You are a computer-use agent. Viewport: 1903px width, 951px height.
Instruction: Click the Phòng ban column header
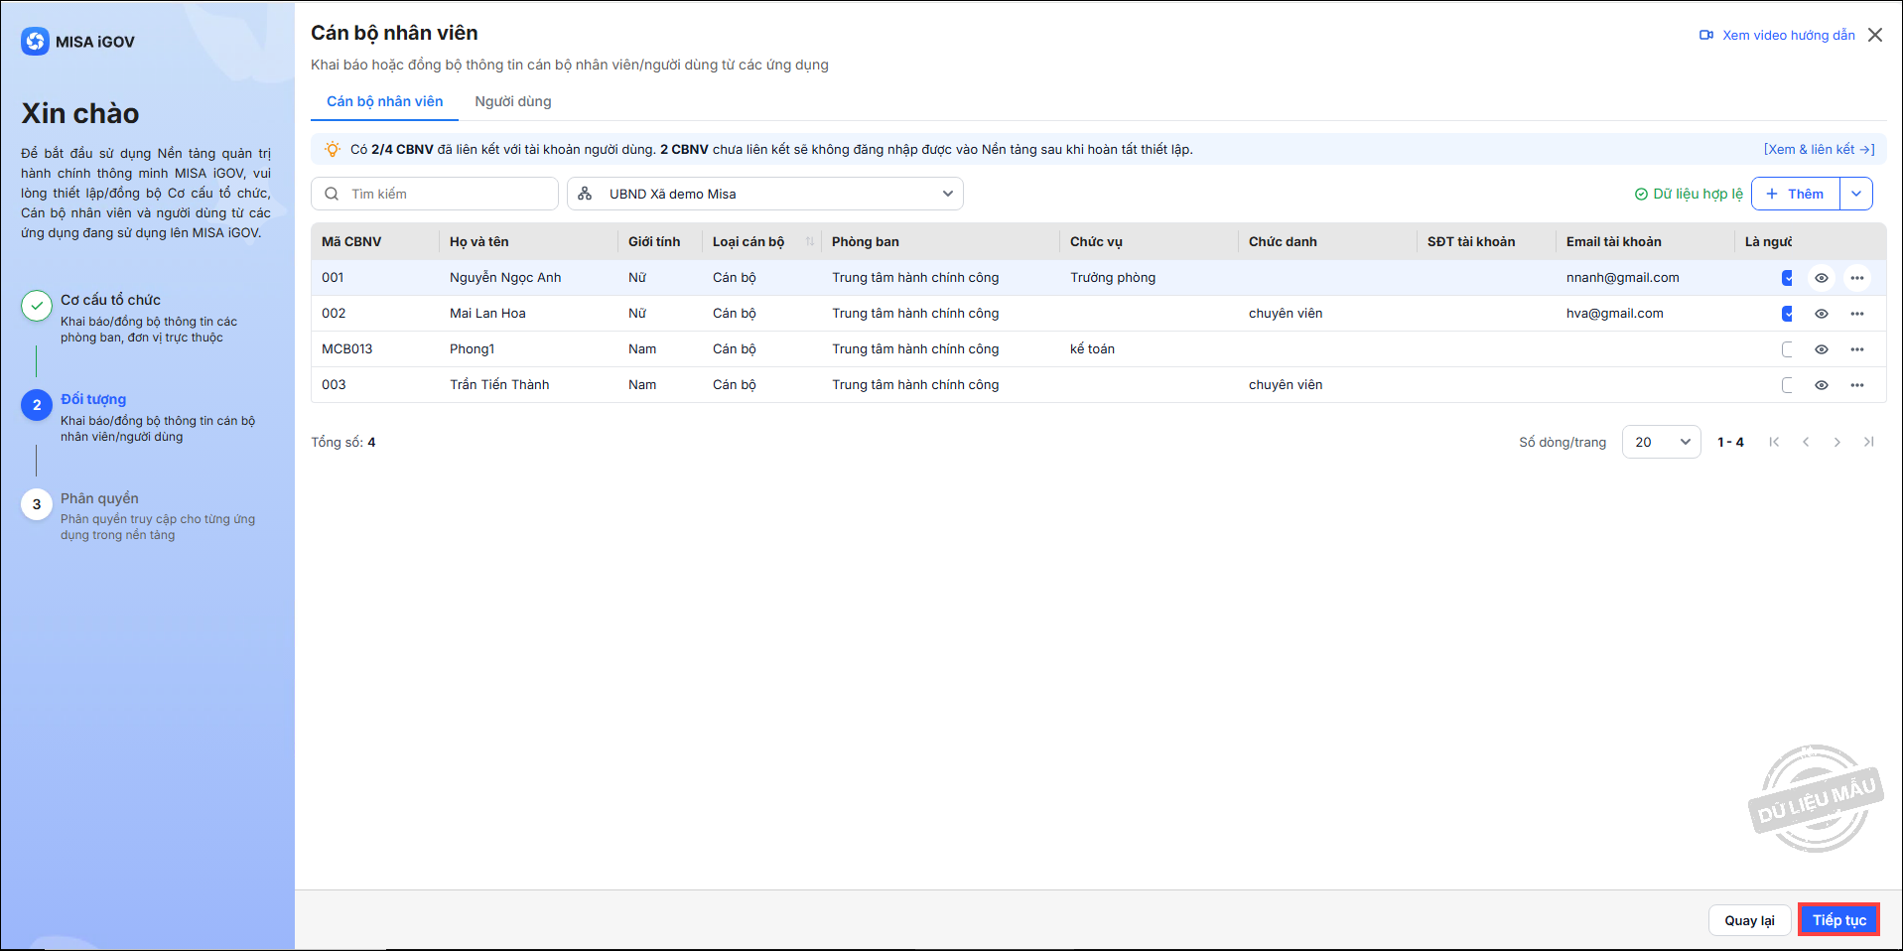[x=866, y=241]
